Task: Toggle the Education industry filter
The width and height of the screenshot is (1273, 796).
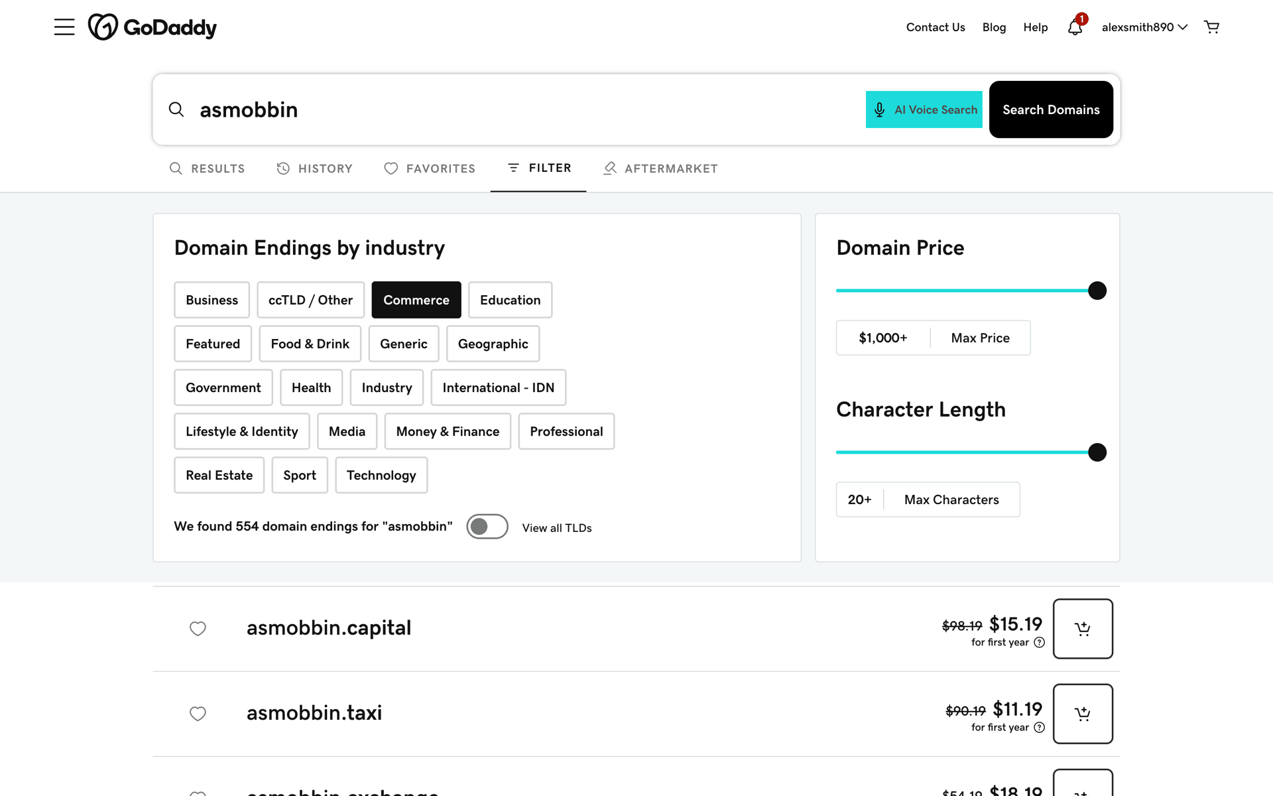Action: [x=510, y=300]
